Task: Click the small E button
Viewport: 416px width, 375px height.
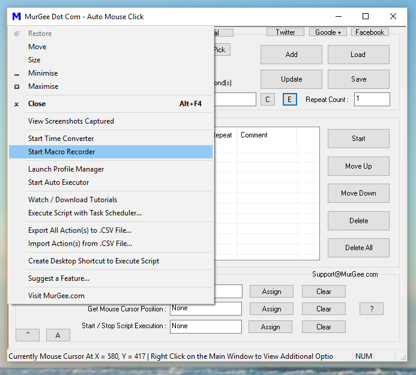Action: click(x=289, y=100)
